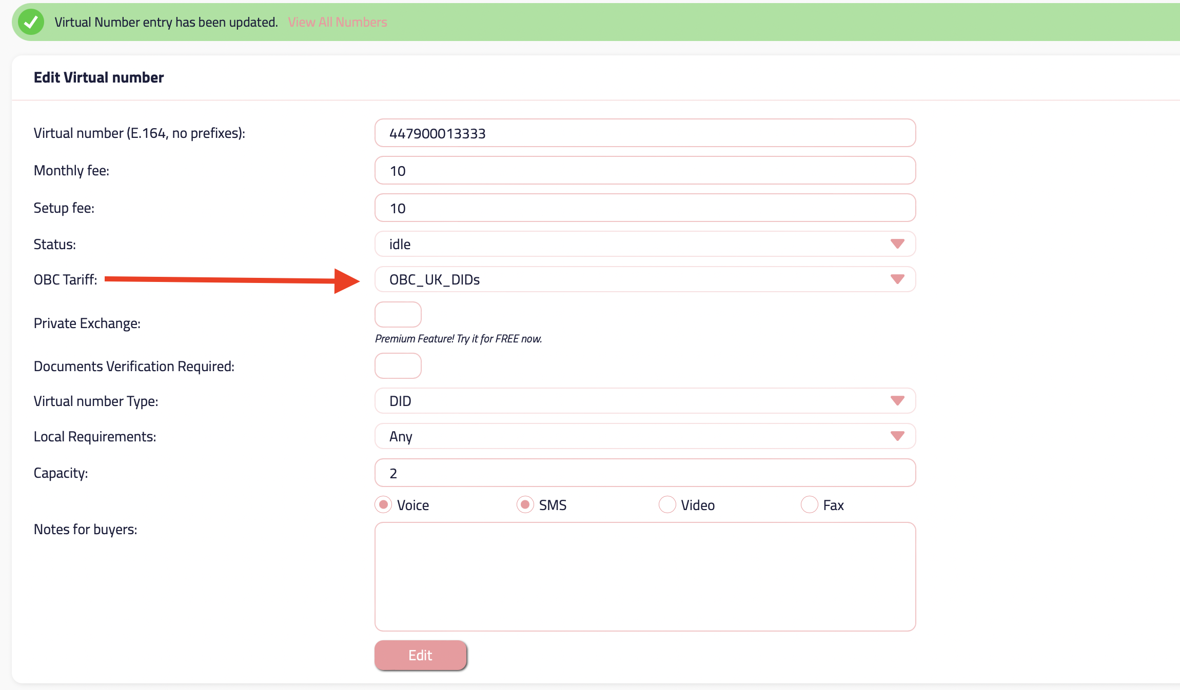
Task: Toggle the Private Exchange checkbox
Action: [398, 314]
